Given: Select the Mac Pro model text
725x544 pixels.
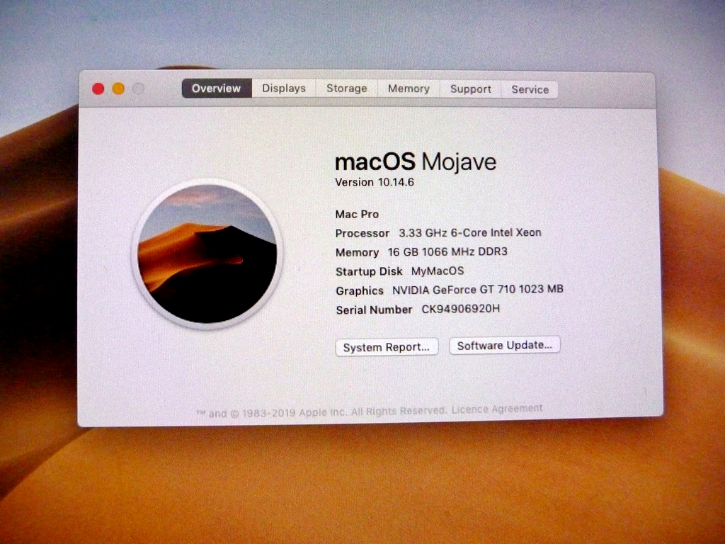Looking at the screenshot, I should 357,214.
